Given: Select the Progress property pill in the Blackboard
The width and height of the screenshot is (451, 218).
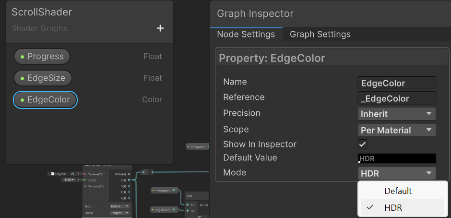Looking at the screenshot, I should point(42,57).
